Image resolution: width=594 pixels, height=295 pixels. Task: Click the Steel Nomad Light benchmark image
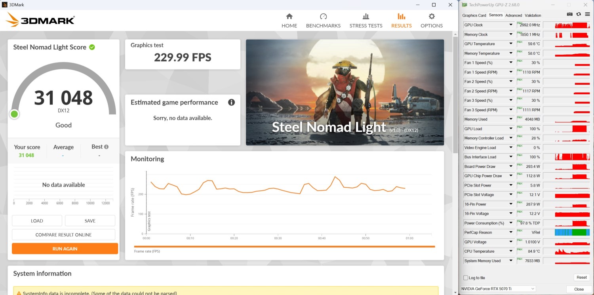click(x=345, y=92)
